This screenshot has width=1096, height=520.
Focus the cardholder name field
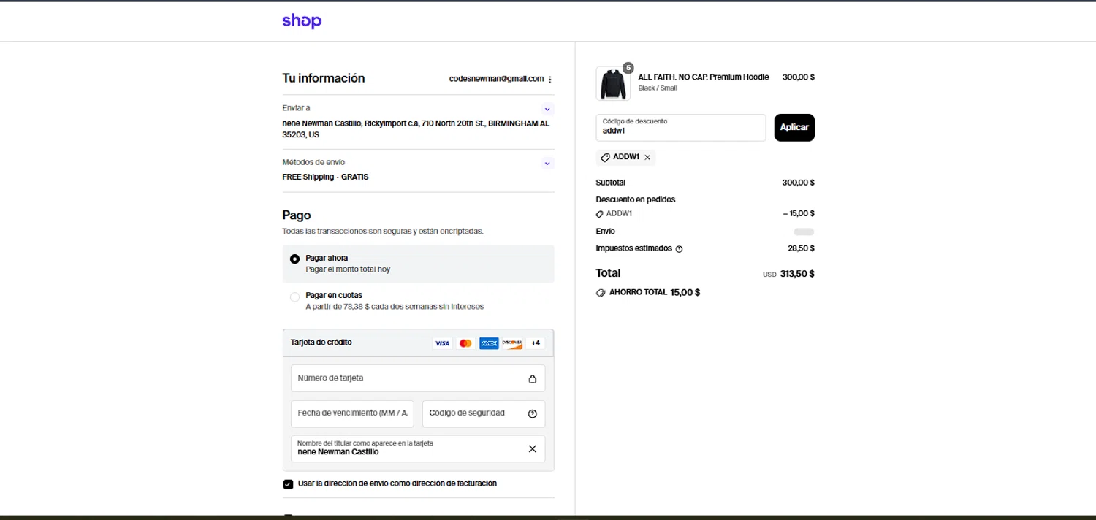point(418,448)
